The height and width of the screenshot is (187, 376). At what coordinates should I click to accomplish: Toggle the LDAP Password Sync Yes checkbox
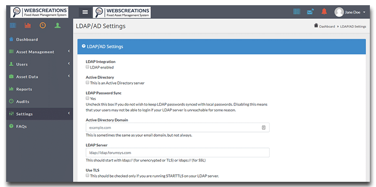tap(87, 98)
